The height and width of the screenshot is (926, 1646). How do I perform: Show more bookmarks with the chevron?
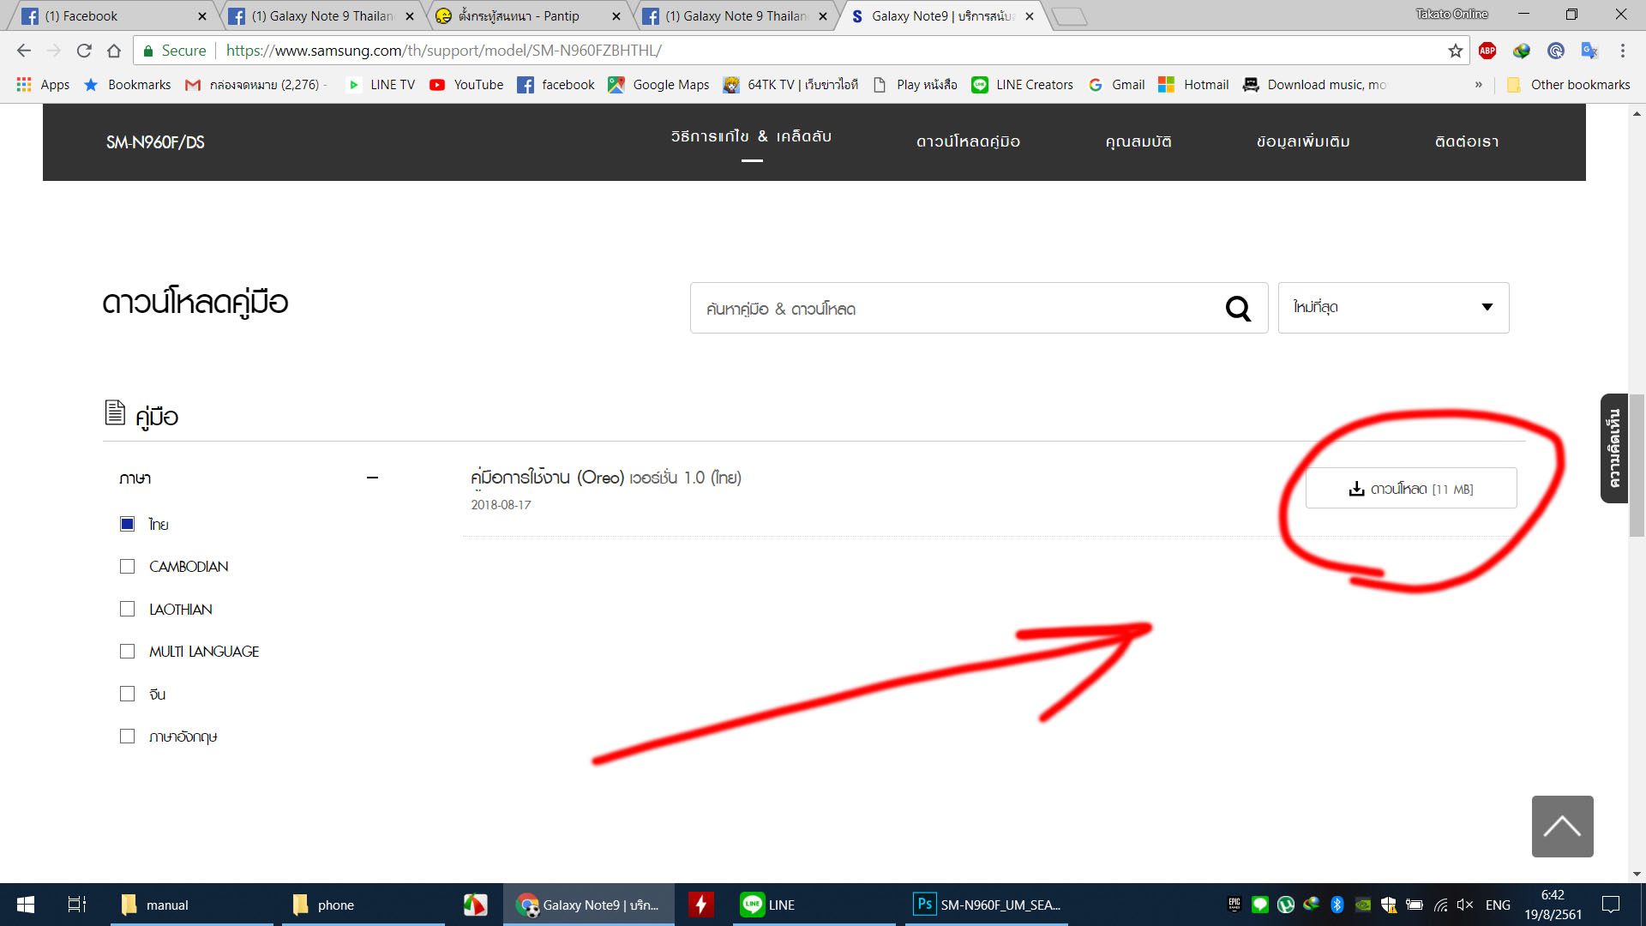(1478, 84)
